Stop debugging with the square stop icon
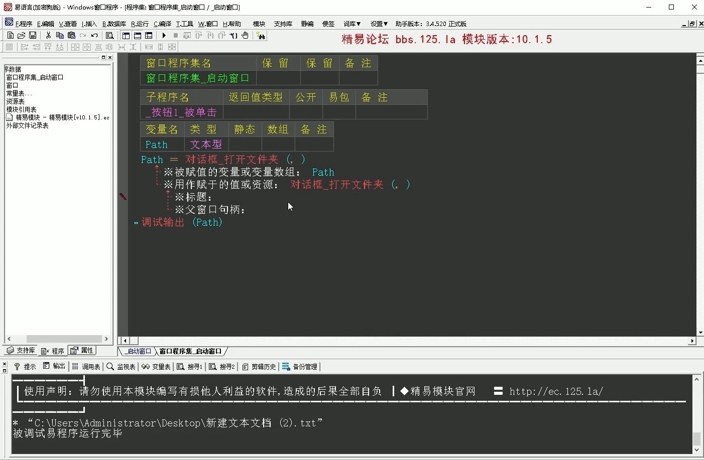Viewport: 704px width, 460px height. point(176,36)
